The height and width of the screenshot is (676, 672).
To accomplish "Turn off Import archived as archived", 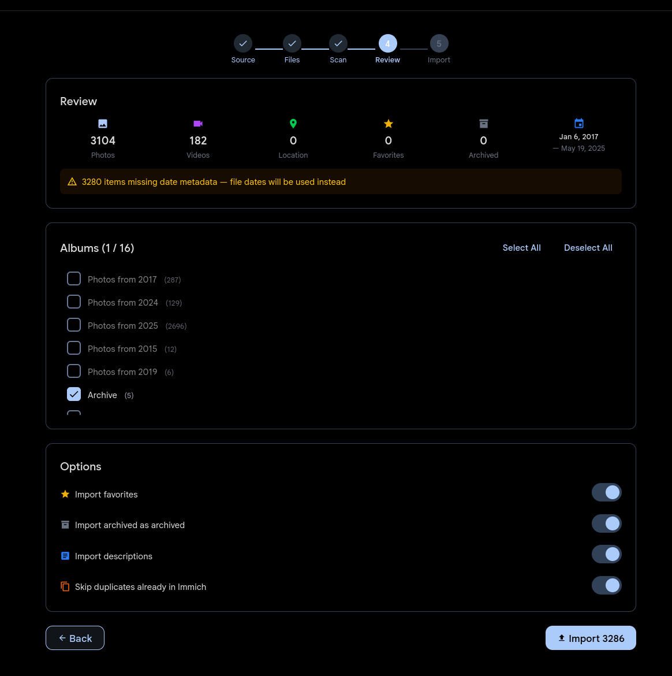I will 606,523.
